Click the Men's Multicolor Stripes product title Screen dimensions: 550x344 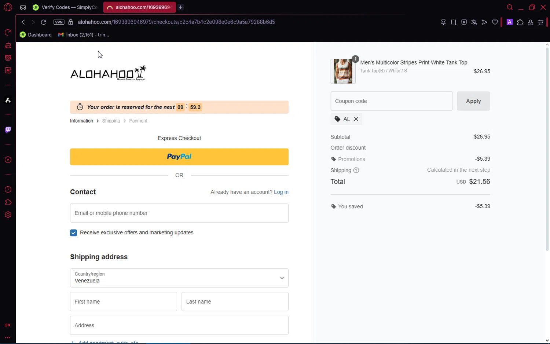(414, 63)
